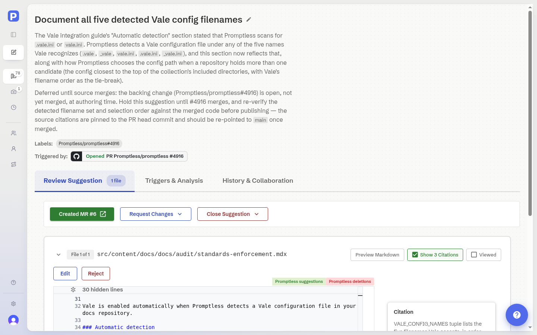Open the integrations sliders sidebar icon
Image resolution: width=537 pixels, height=335 pixels.
(x=13, y=164)
